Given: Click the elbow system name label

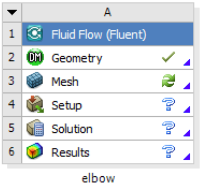Looking at the screenshot, I should point(98,179).
